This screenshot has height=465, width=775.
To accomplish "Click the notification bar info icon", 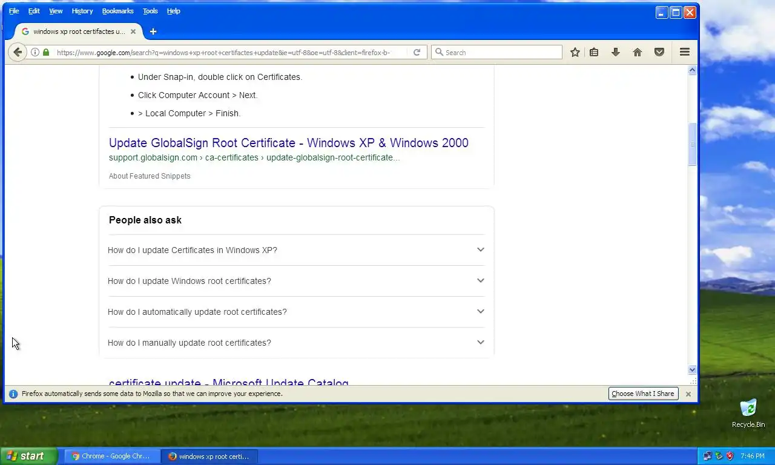I will 13,394.
